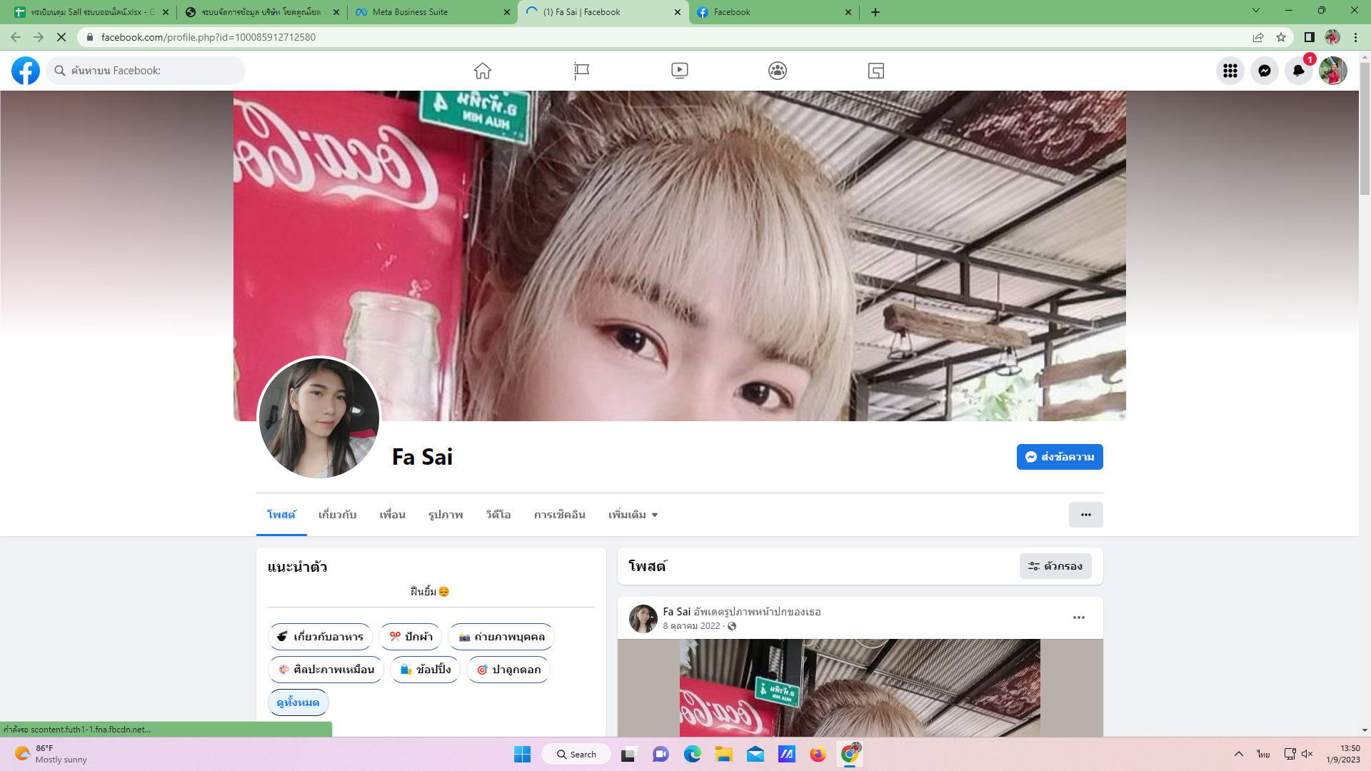Bookmark this page with star icon
Viewport: 1371px width, 771px height.
1281,37
